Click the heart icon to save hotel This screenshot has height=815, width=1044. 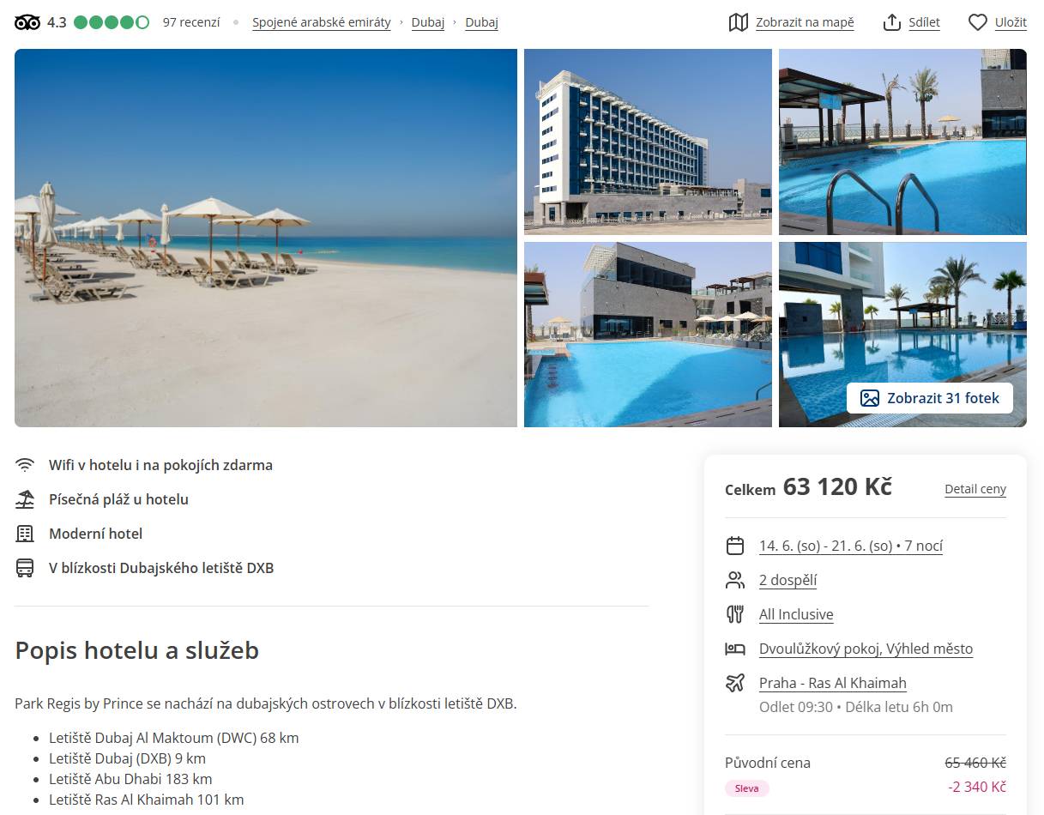pyautogui.click(x=978, y=22)
